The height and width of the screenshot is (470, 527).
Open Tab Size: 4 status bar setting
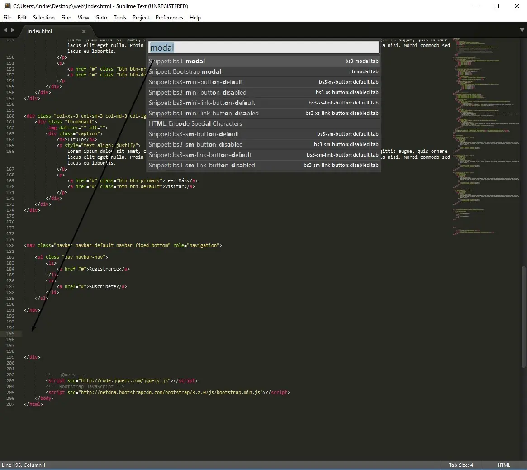tap(461, 465)
